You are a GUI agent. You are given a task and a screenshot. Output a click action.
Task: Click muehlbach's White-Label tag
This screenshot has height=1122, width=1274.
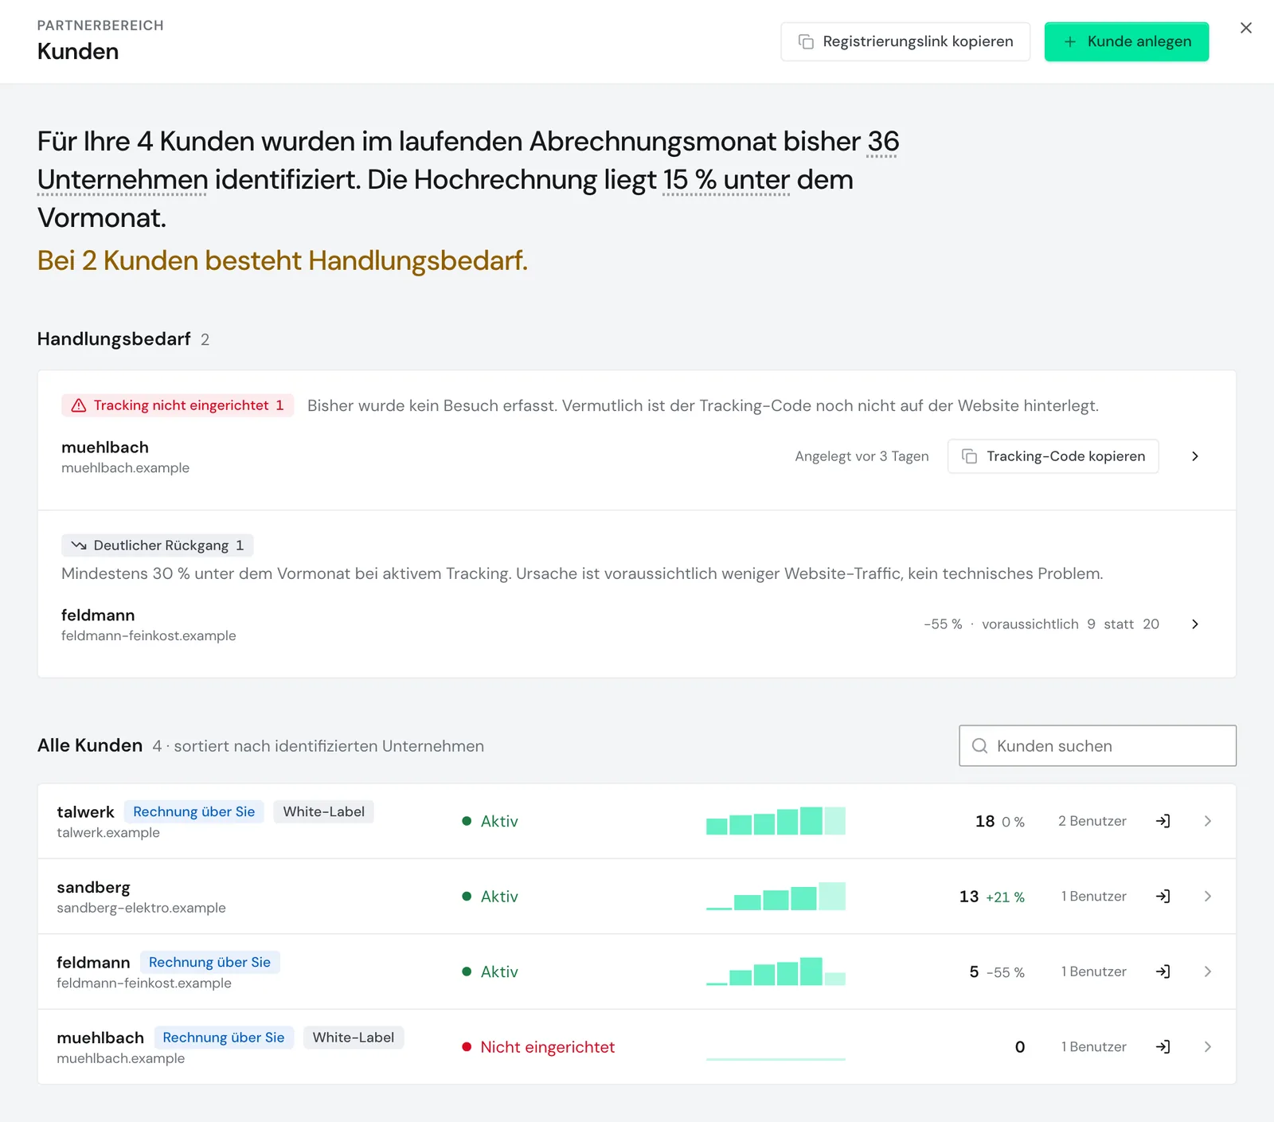353,1038
